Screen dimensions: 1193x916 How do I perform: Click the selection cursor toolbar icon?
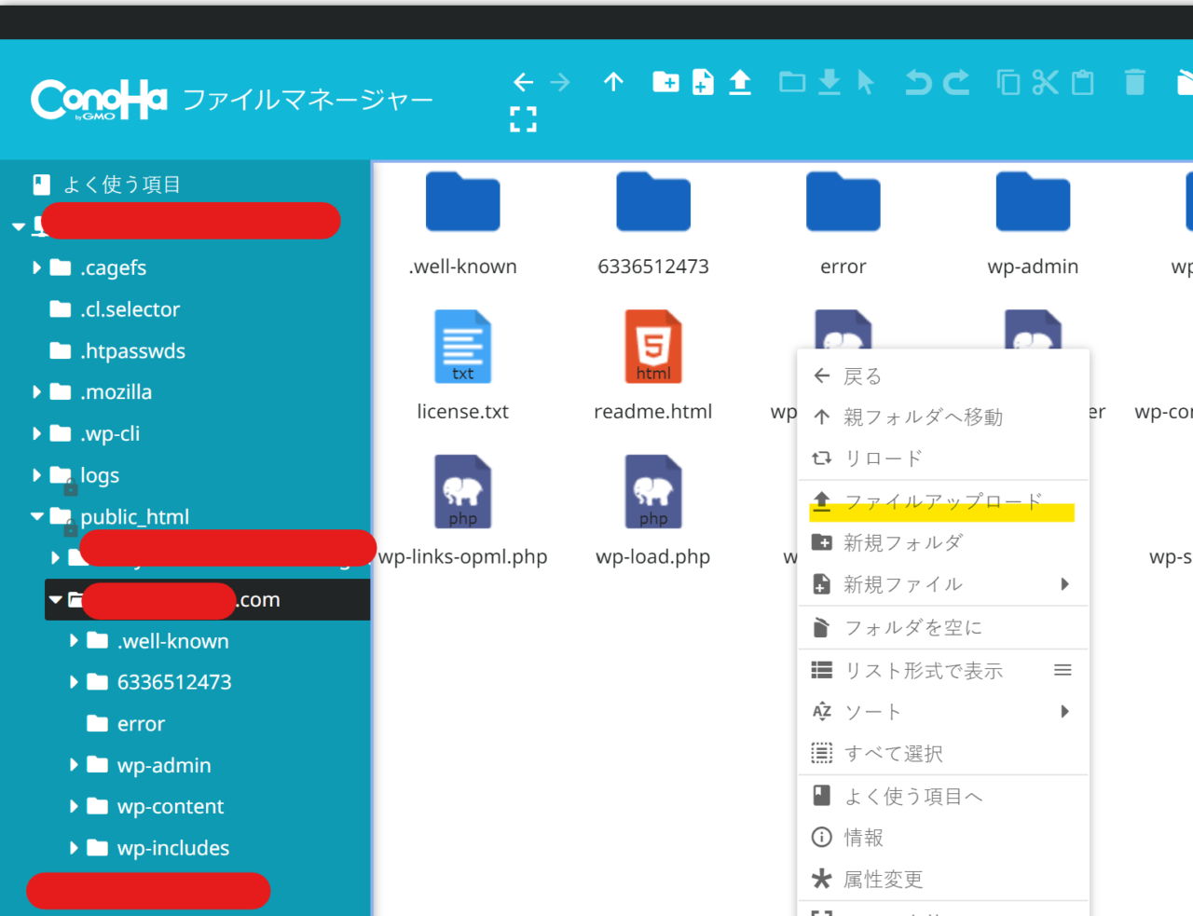point(866,82)
